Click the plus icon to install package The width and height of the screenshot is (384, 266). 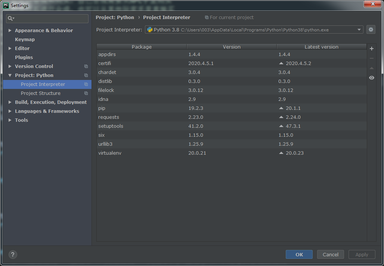point(372,49)
